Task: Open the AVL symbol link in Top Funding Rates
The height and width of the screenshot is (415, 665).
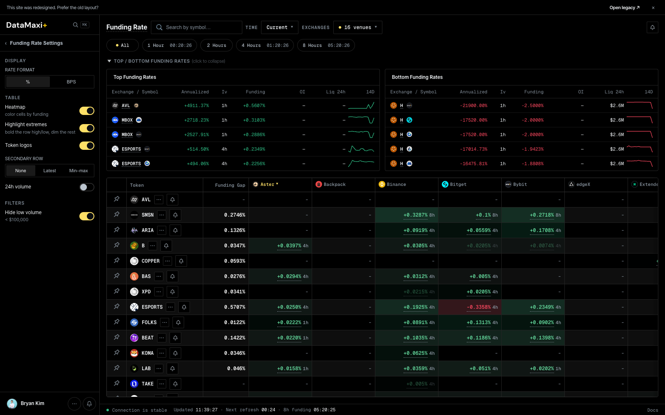Action: coord(126,105)
